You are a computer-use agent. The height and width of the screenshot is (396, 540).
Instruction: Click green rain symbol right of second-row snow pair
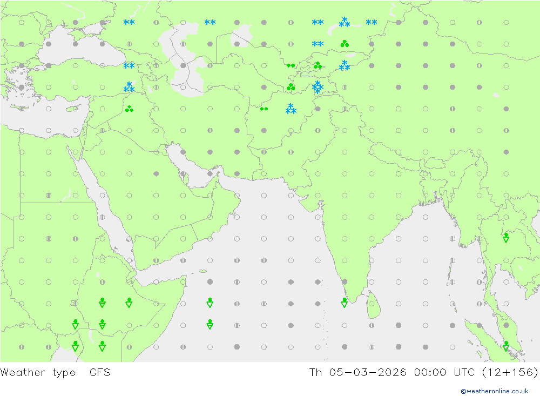pos(345,44)
